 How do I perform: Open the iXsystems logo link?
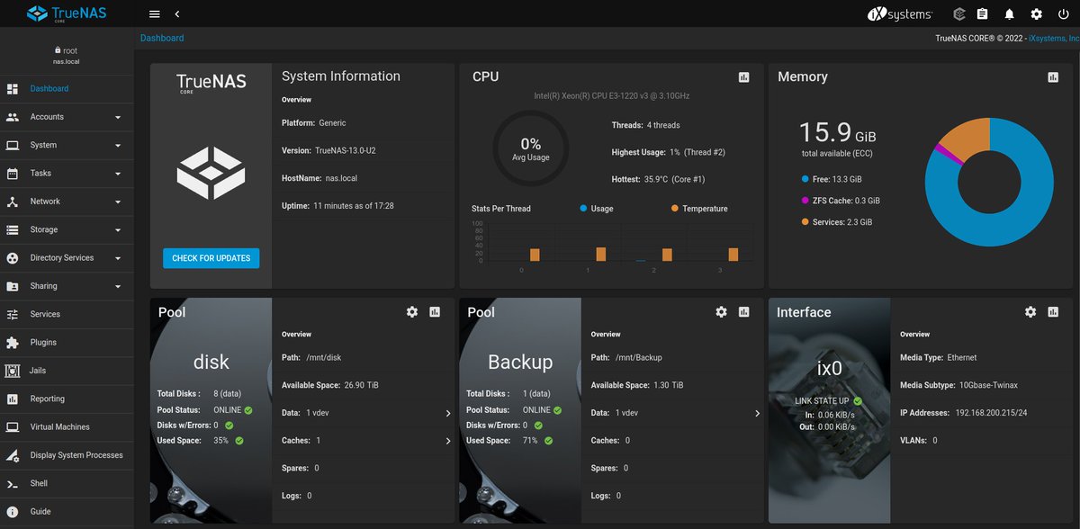(x=899, y=14)
